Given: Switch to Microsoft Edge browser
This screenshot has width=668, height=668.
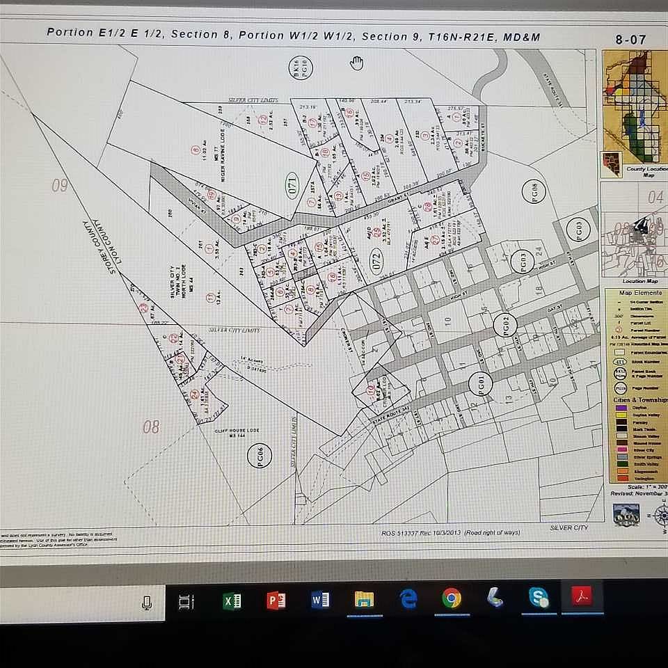Looking at the screenshot, I should (408, 598).
